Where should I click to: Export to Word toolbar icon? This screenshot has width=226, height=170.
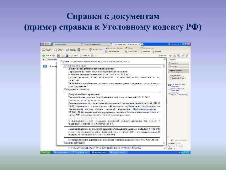click(67, 55)
